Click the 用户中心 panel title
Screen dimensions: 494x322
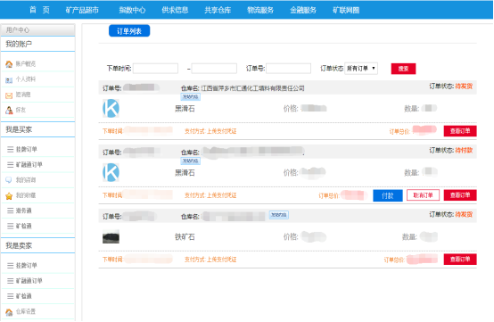point(18,30)
